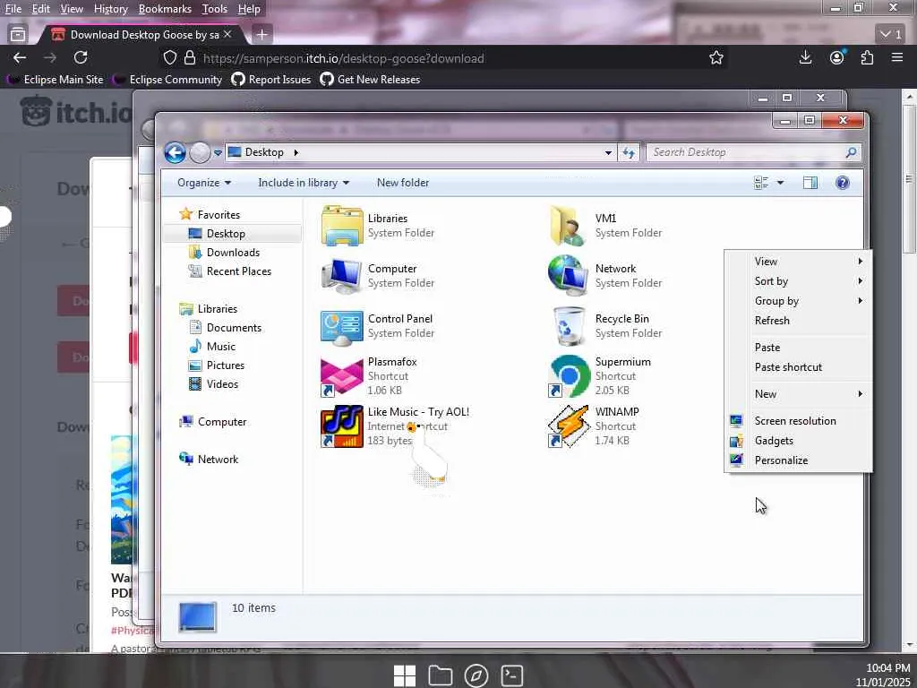Image resolution: width=917 pixels, height=688 pixels.
Task: Click the Explorer back arrow button
Action: coord(175,152)
